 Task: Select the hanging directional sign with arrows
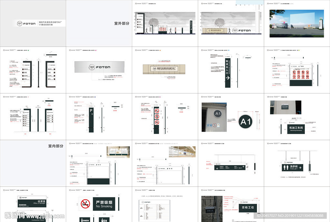point(230,166)
